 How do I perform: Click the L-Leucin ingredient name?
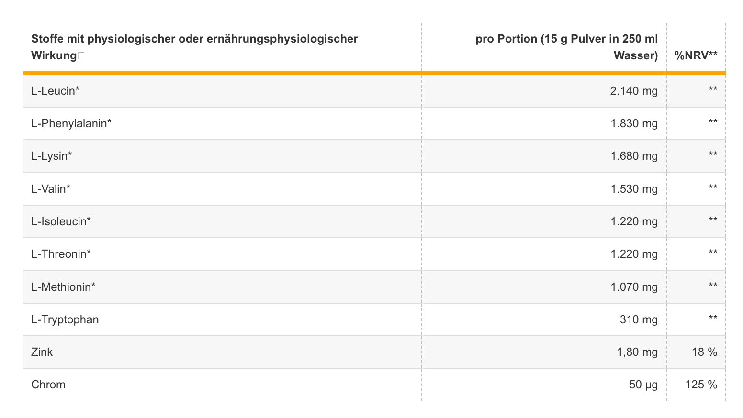tap(55, 91)
